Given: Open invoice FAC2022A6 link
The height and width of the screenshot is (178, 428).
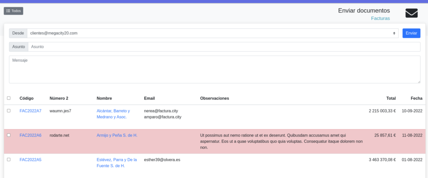Looking at the screenshot, I should point(31,135).
